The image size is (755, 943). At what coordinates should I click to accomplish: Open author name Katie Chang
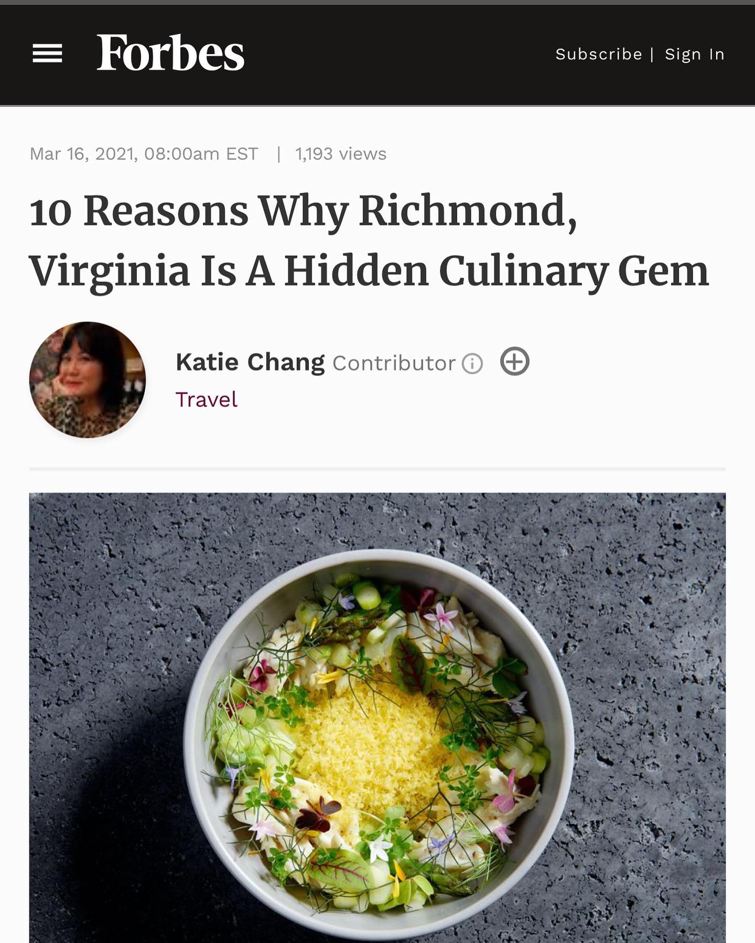point(250,362)
